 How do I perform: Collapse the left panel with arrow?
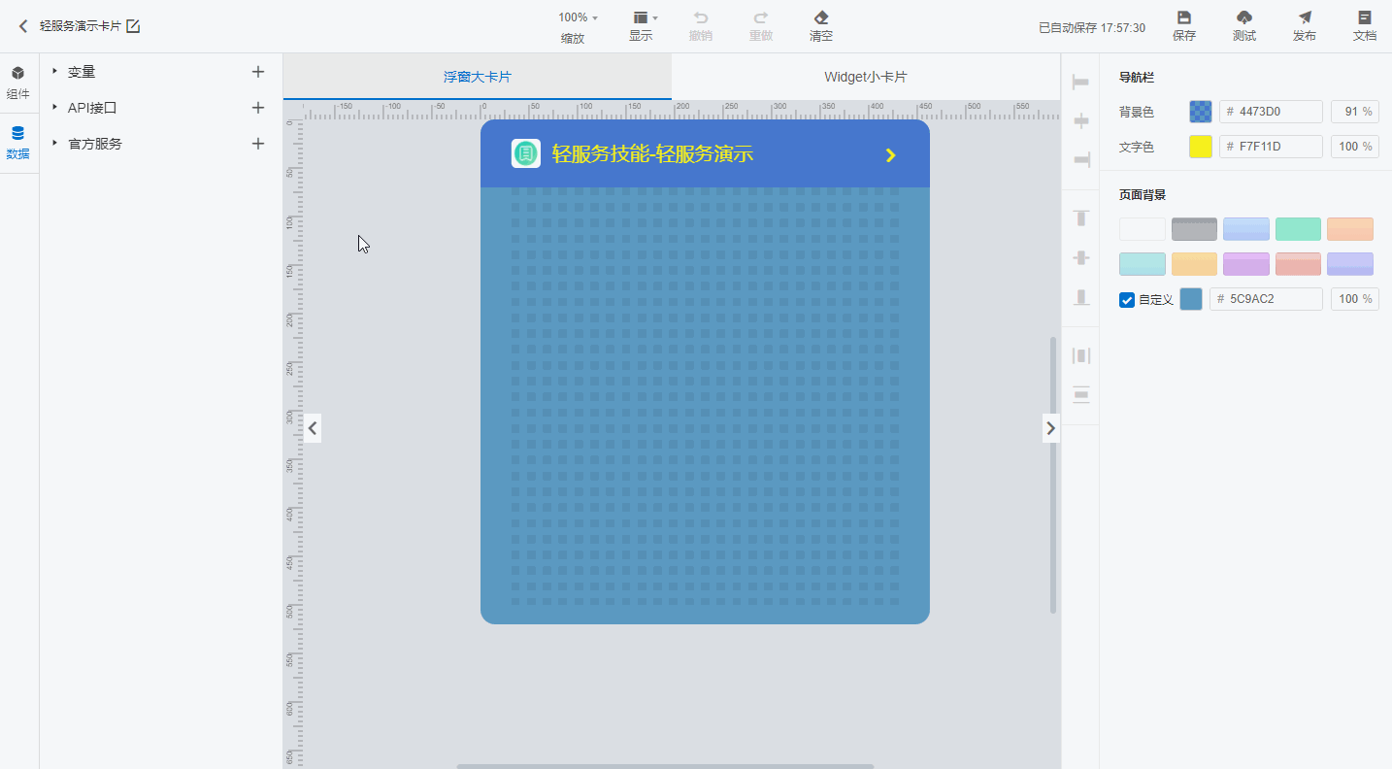313,427
